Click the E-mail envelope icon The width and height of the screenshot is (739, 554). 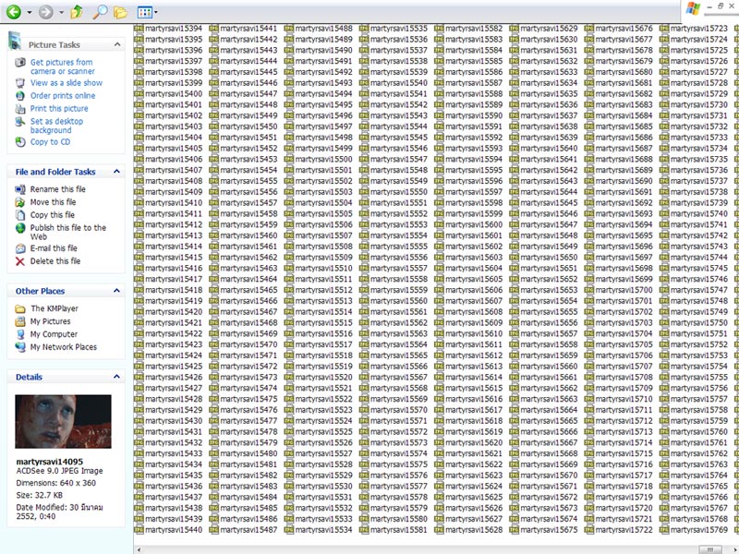pyautogui.click(x=20, y=248)
